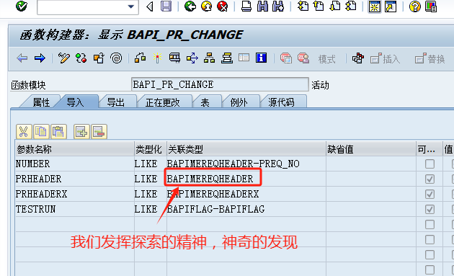Click the Save diskette icon
This screenshot has height=276, width=454.
[166, 6]
